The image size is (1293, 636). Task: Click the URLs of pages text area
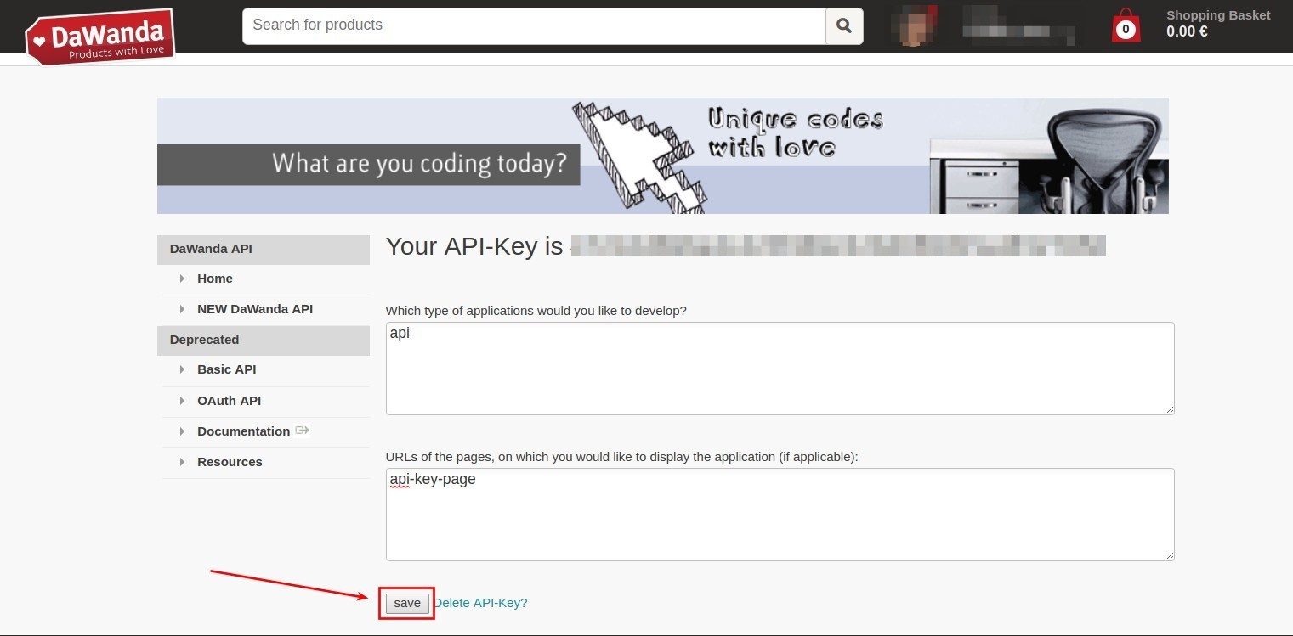pyautogui.click(x=780, y=515)
